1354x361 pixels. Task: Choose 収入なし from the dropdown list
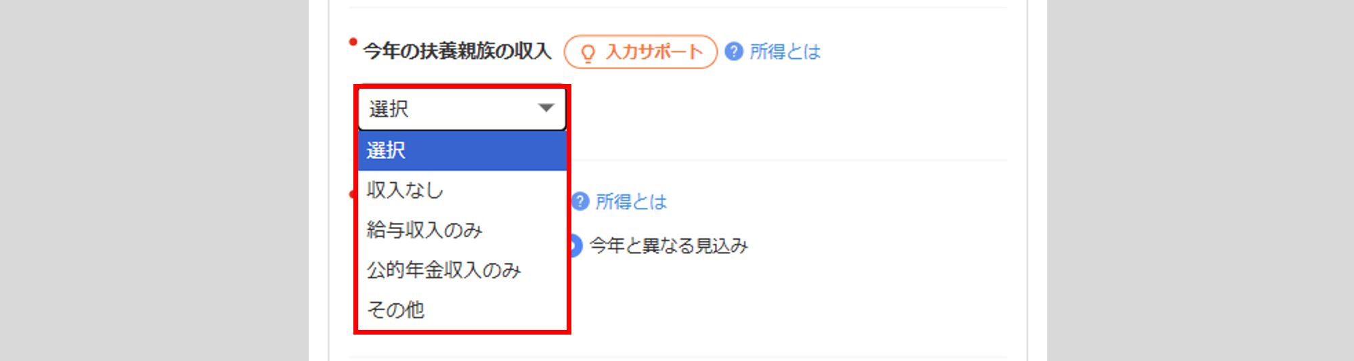pyautogui.click(x=462, y=190)
